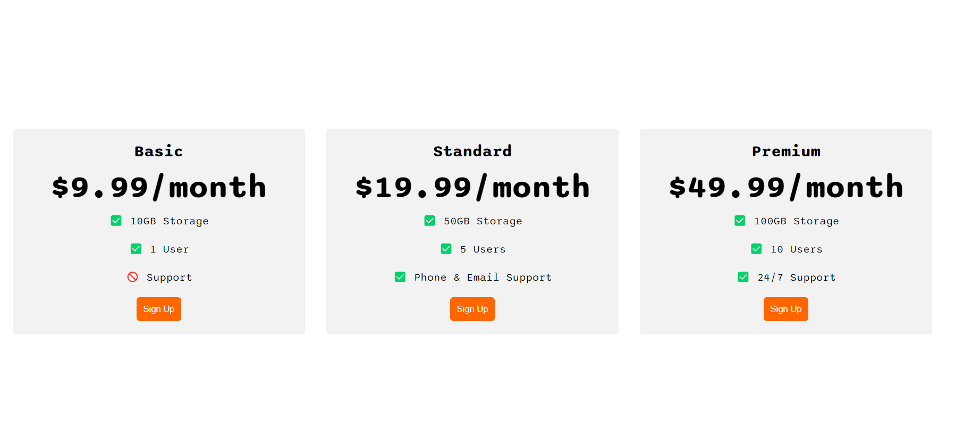Click the Basic plan heading
Screen dimensions: 972x446
159,152
